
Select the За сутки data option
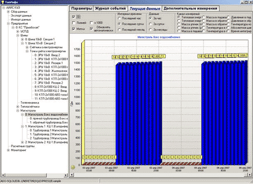(x=150, y=24)
